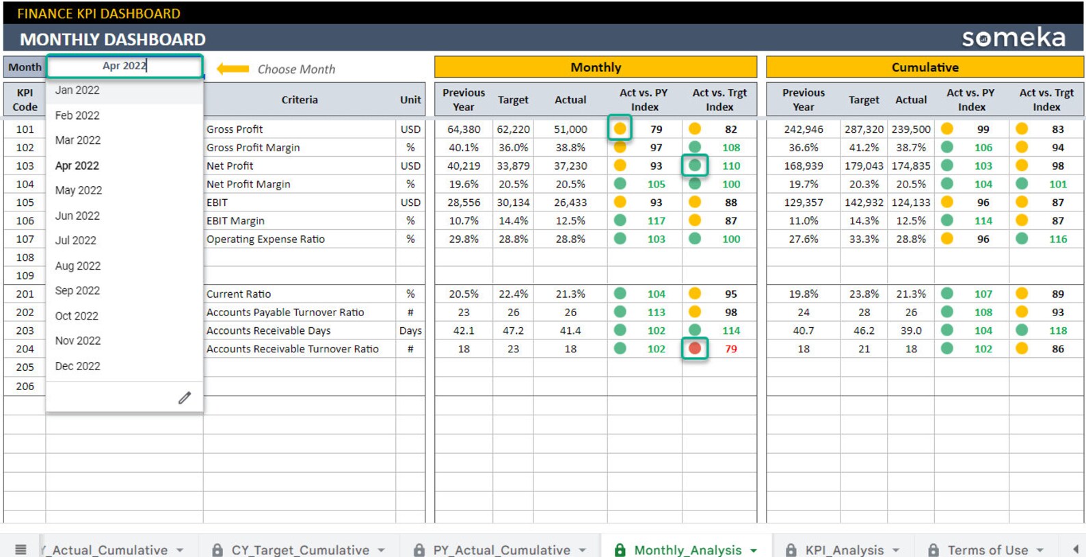Screen dimensions: 1086x557
Task: Click Gross Profit's cumulative Act vs. PY yellow indicator
Action: [x=947, y=129]
